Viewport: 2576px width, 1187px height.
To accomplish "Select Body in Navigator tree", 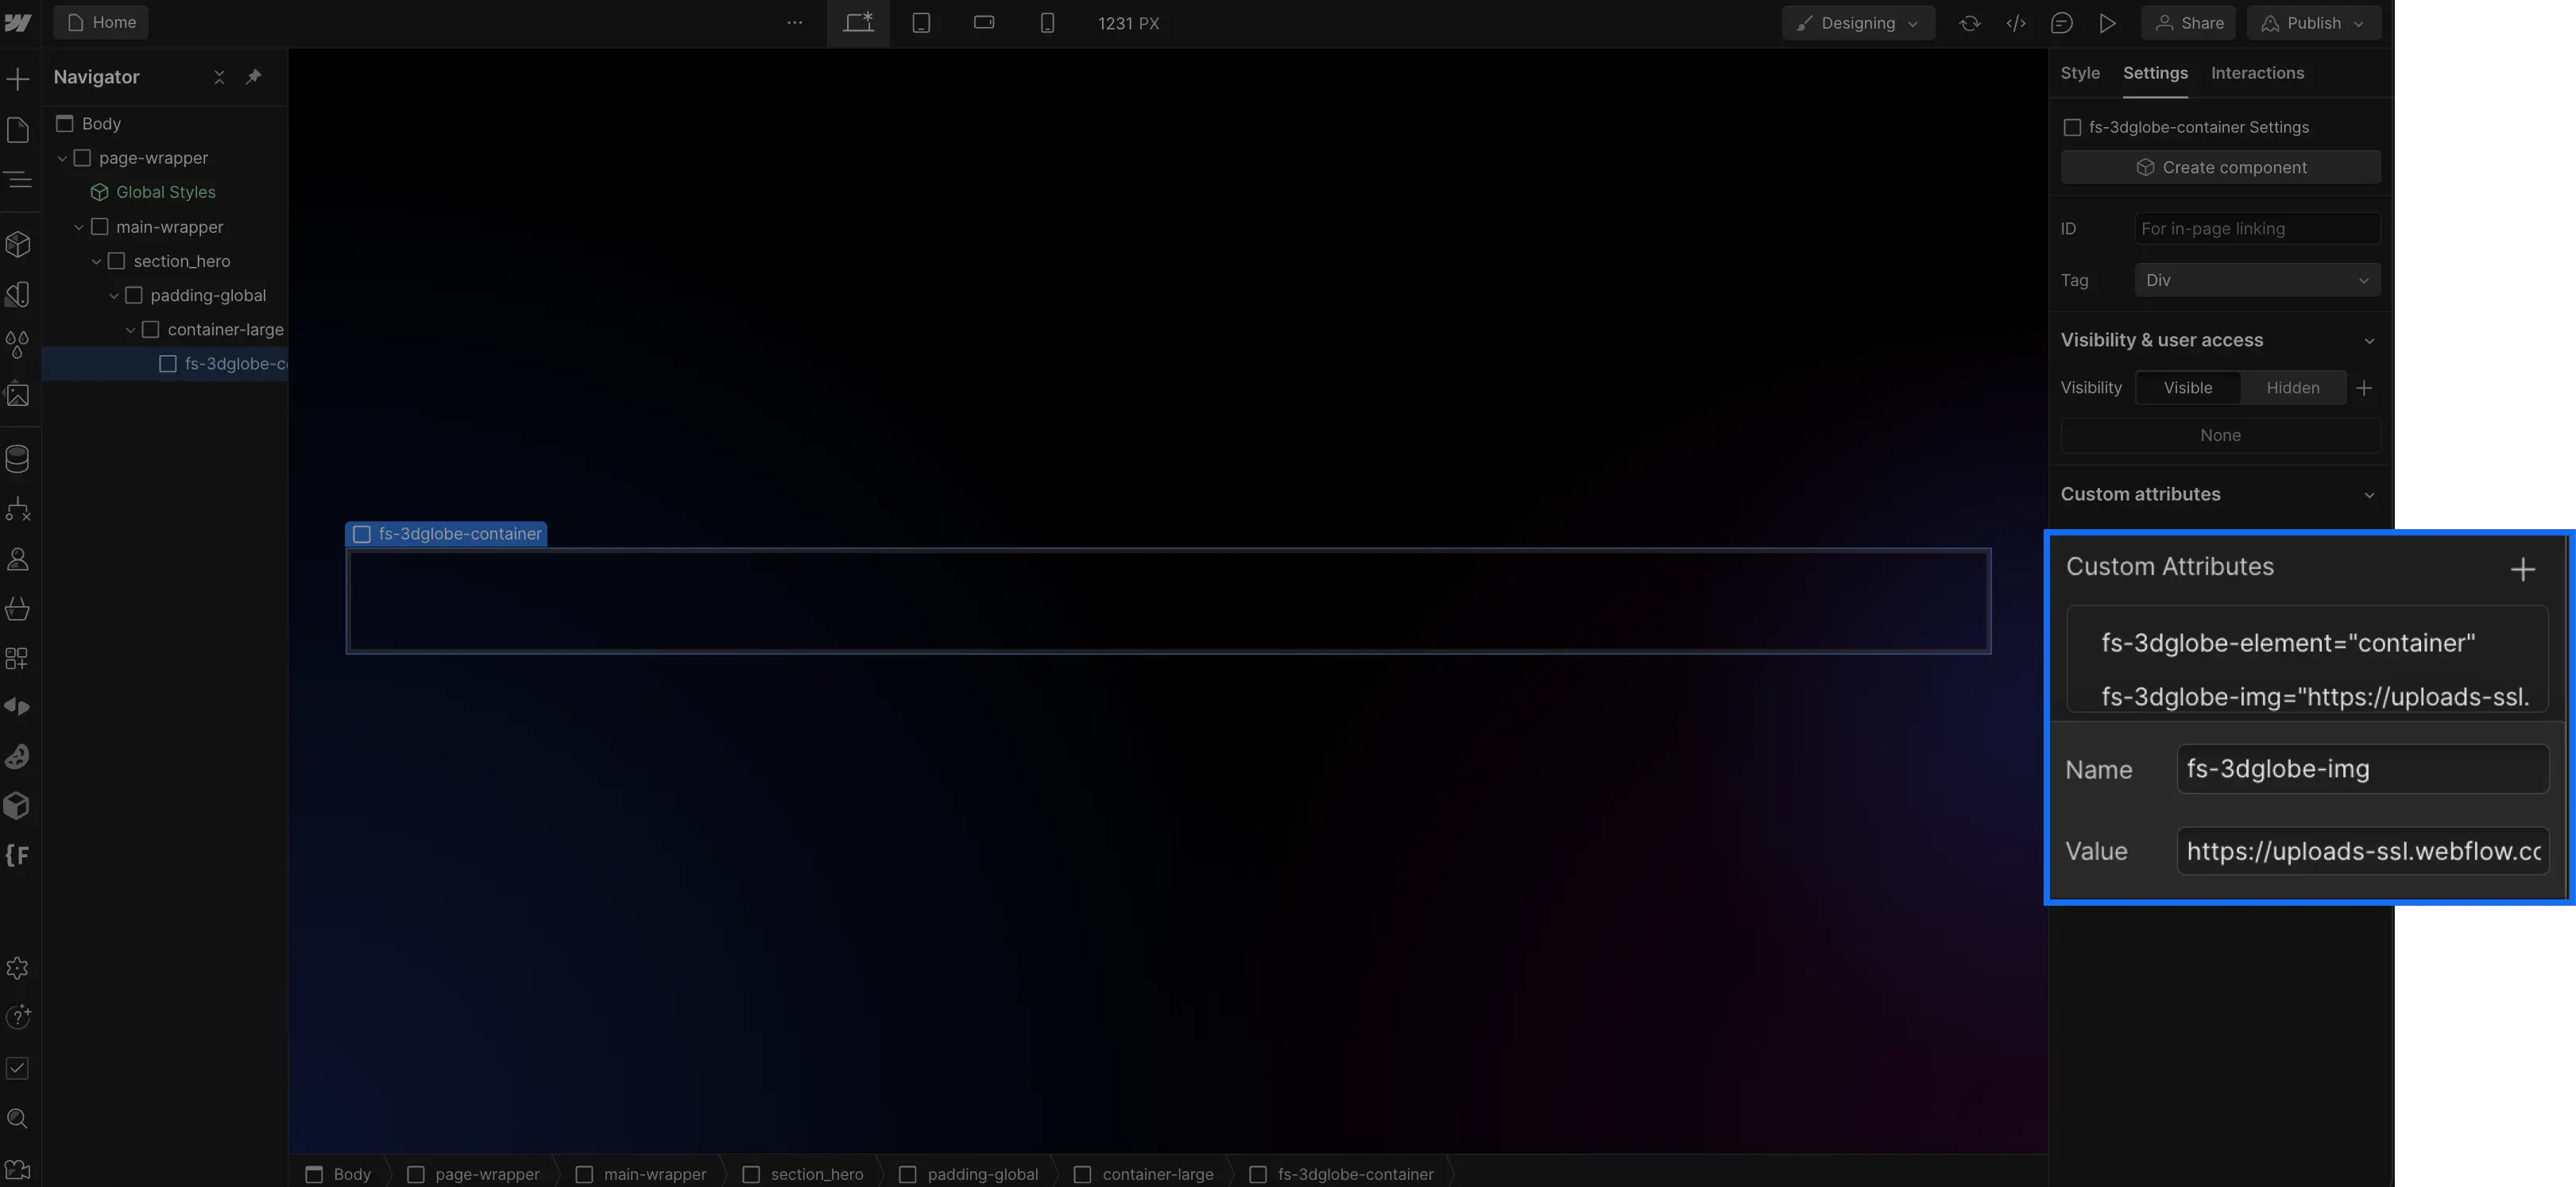I will click(x=101, y=124).
